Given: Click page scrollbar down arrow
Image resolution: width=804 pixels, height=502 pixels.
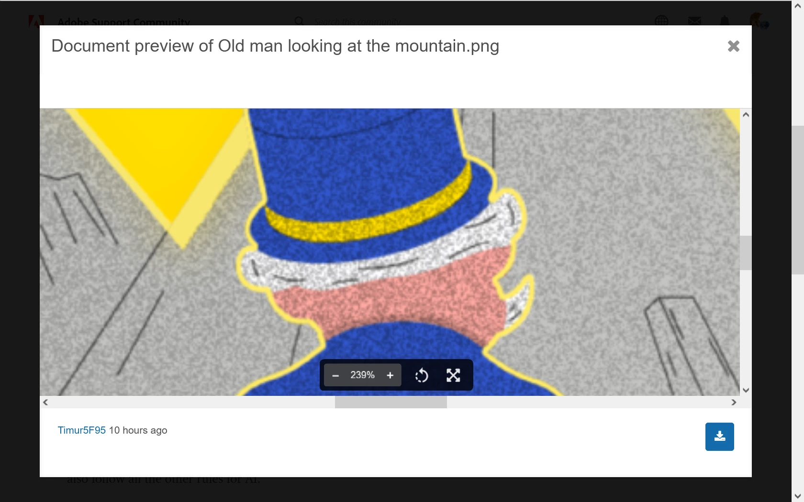Looking at the screenshot, I should [798, 496].
